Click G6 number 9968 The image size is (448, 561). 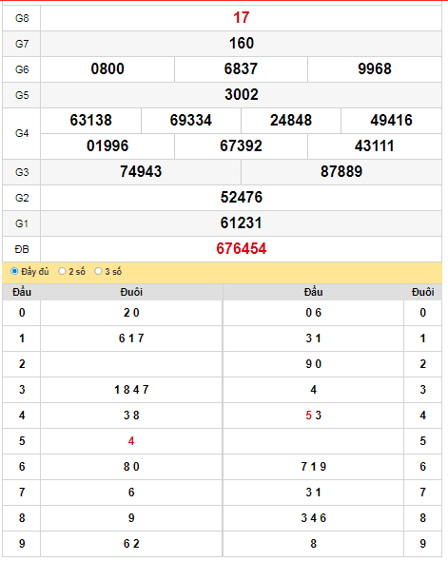coord(375,69)
